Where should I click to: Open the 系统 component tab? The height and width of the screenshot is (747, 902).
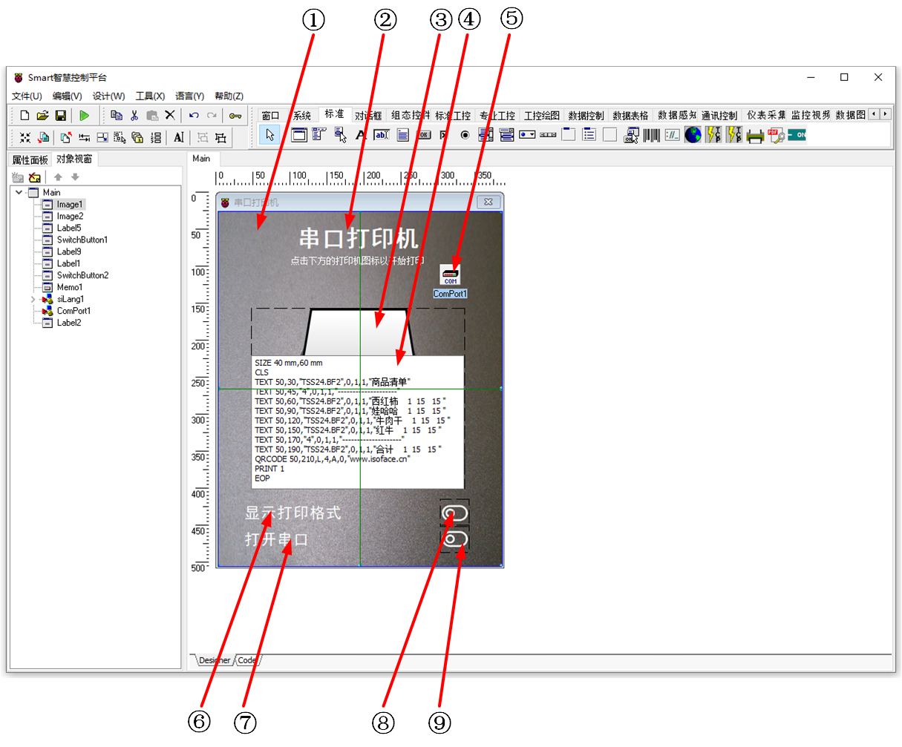pos(302,116)
